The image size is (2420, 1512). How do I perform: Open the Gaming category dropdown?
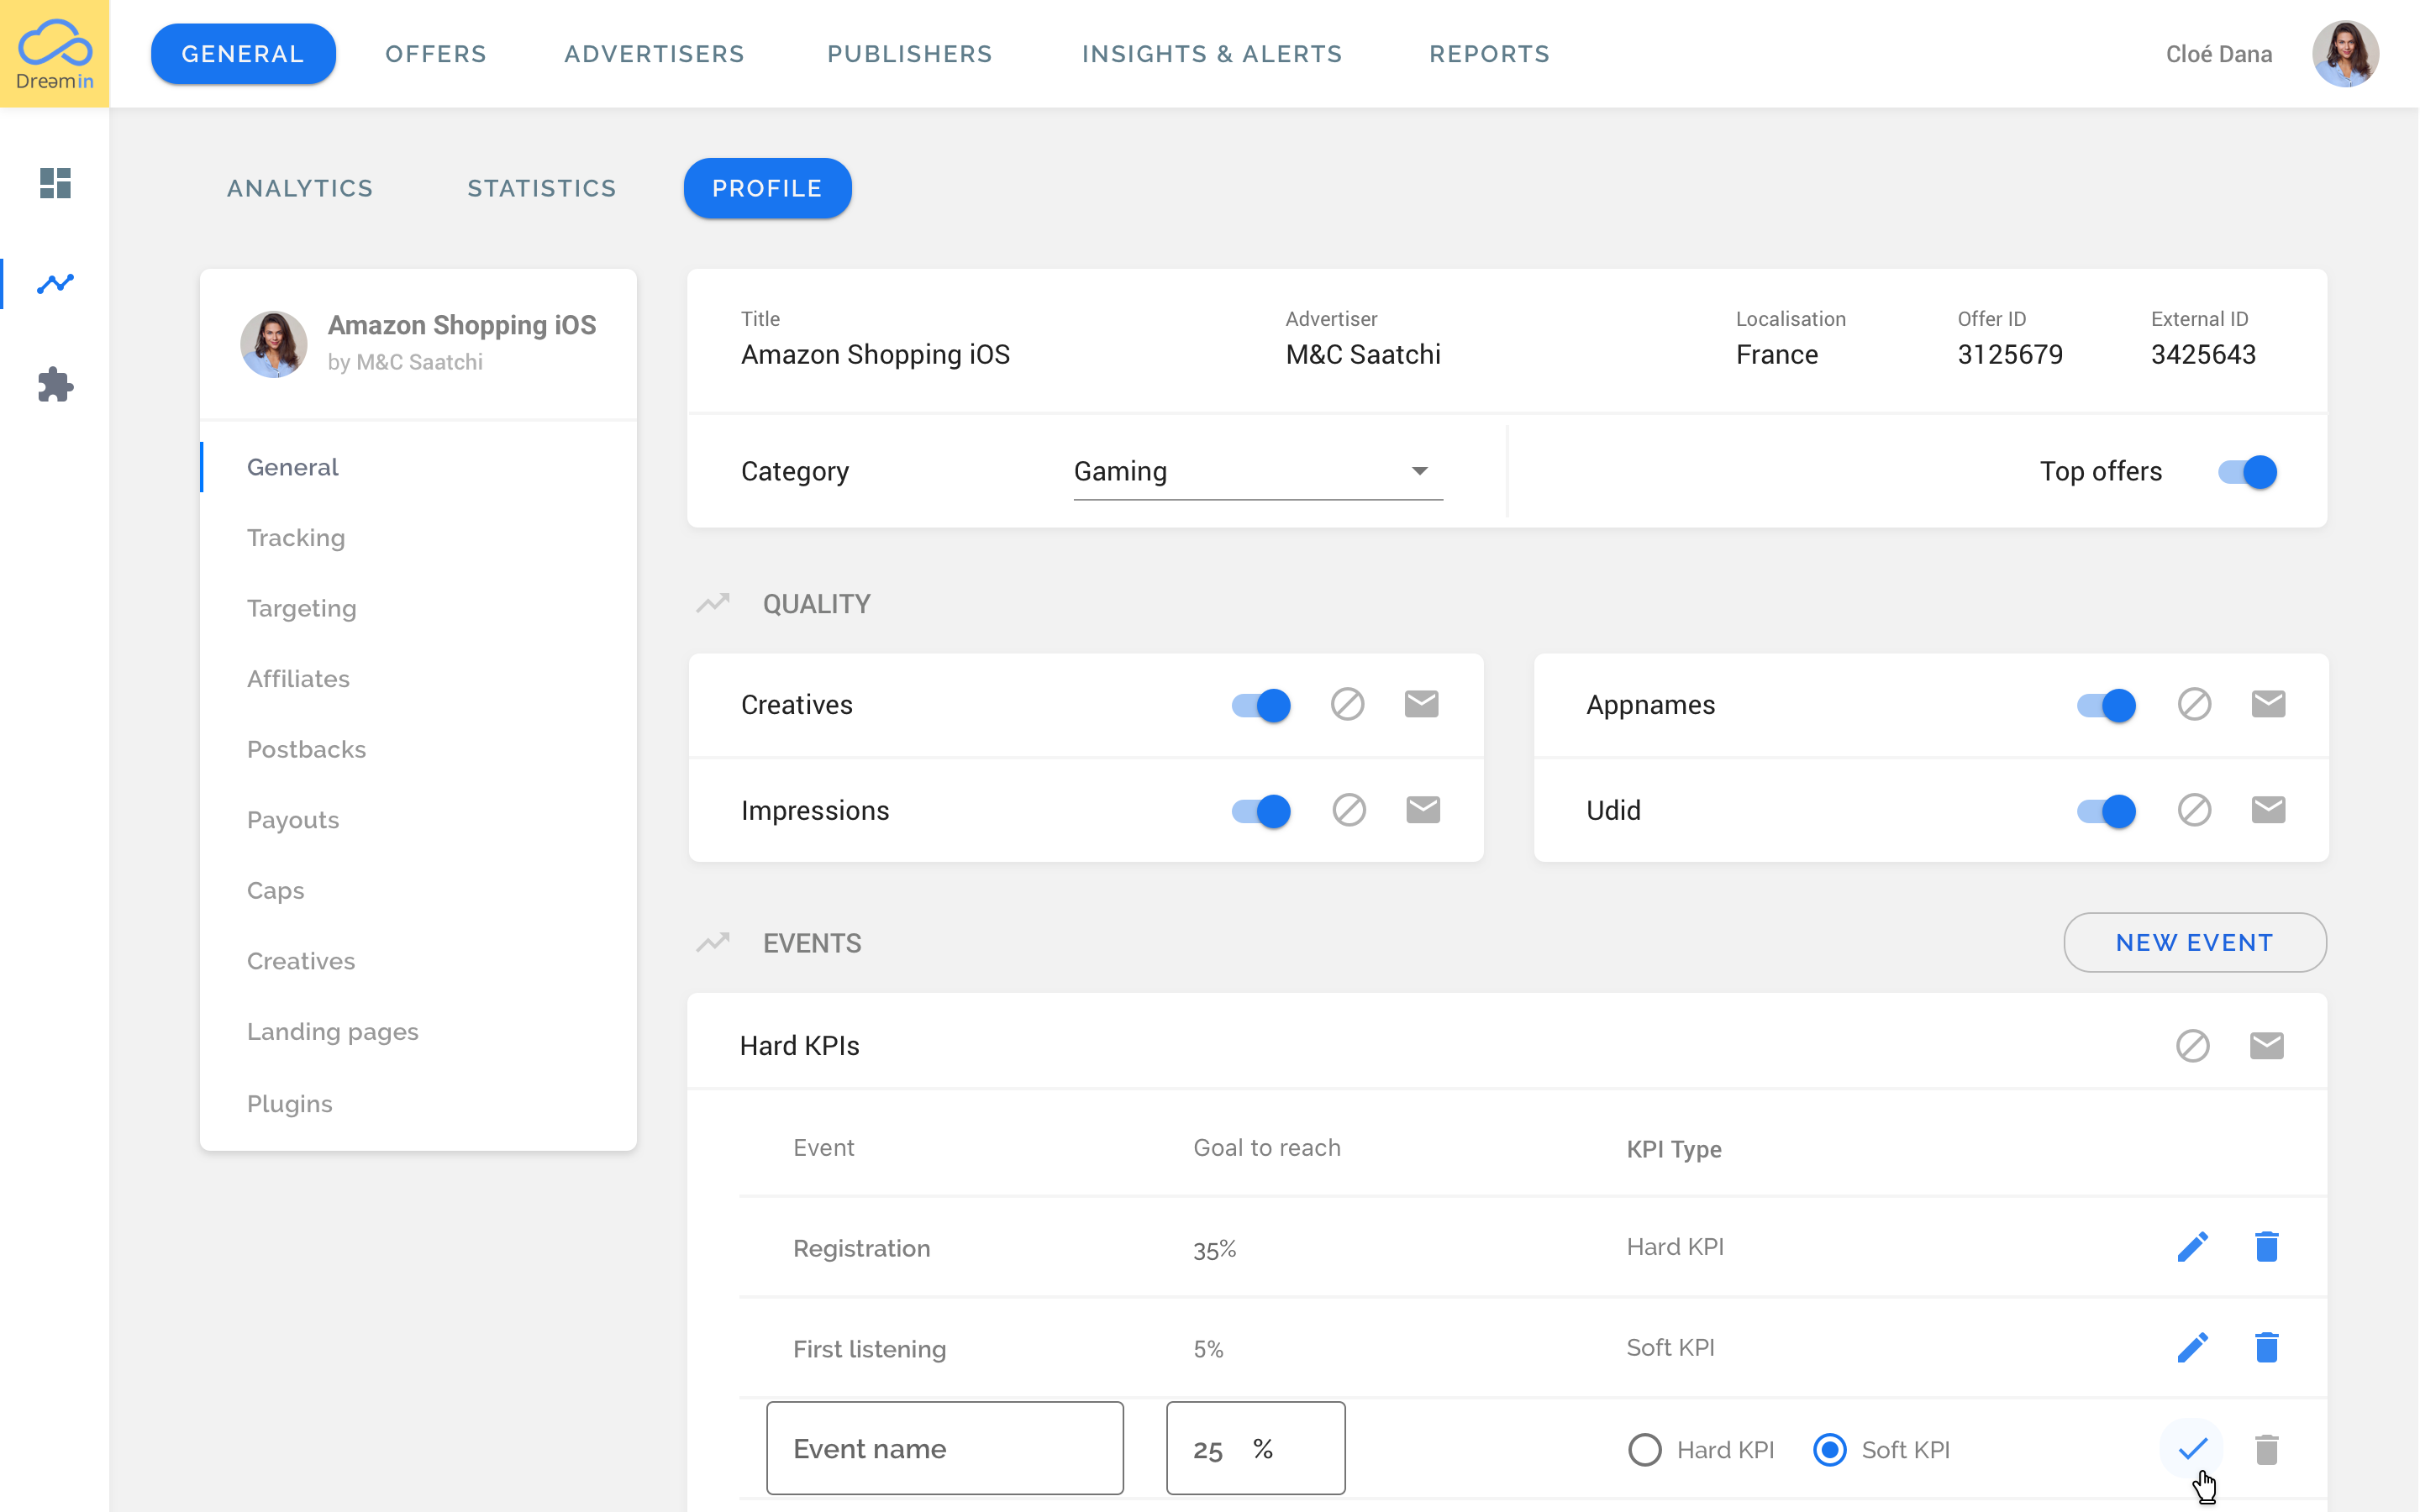pyautogui.click(x=1420, y=470)
